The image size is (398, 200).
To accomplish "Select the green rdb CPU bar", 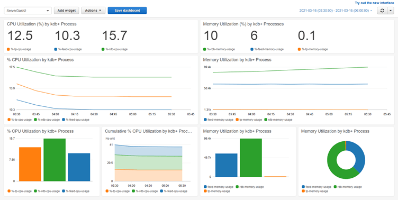I will click(55, 160).
